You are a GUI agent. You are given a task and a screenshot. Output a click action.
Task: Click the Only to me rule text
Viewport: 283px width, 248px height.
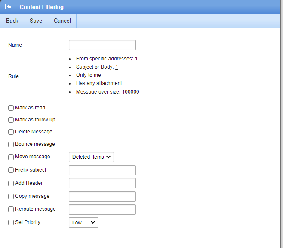click(x=89, y=75)
